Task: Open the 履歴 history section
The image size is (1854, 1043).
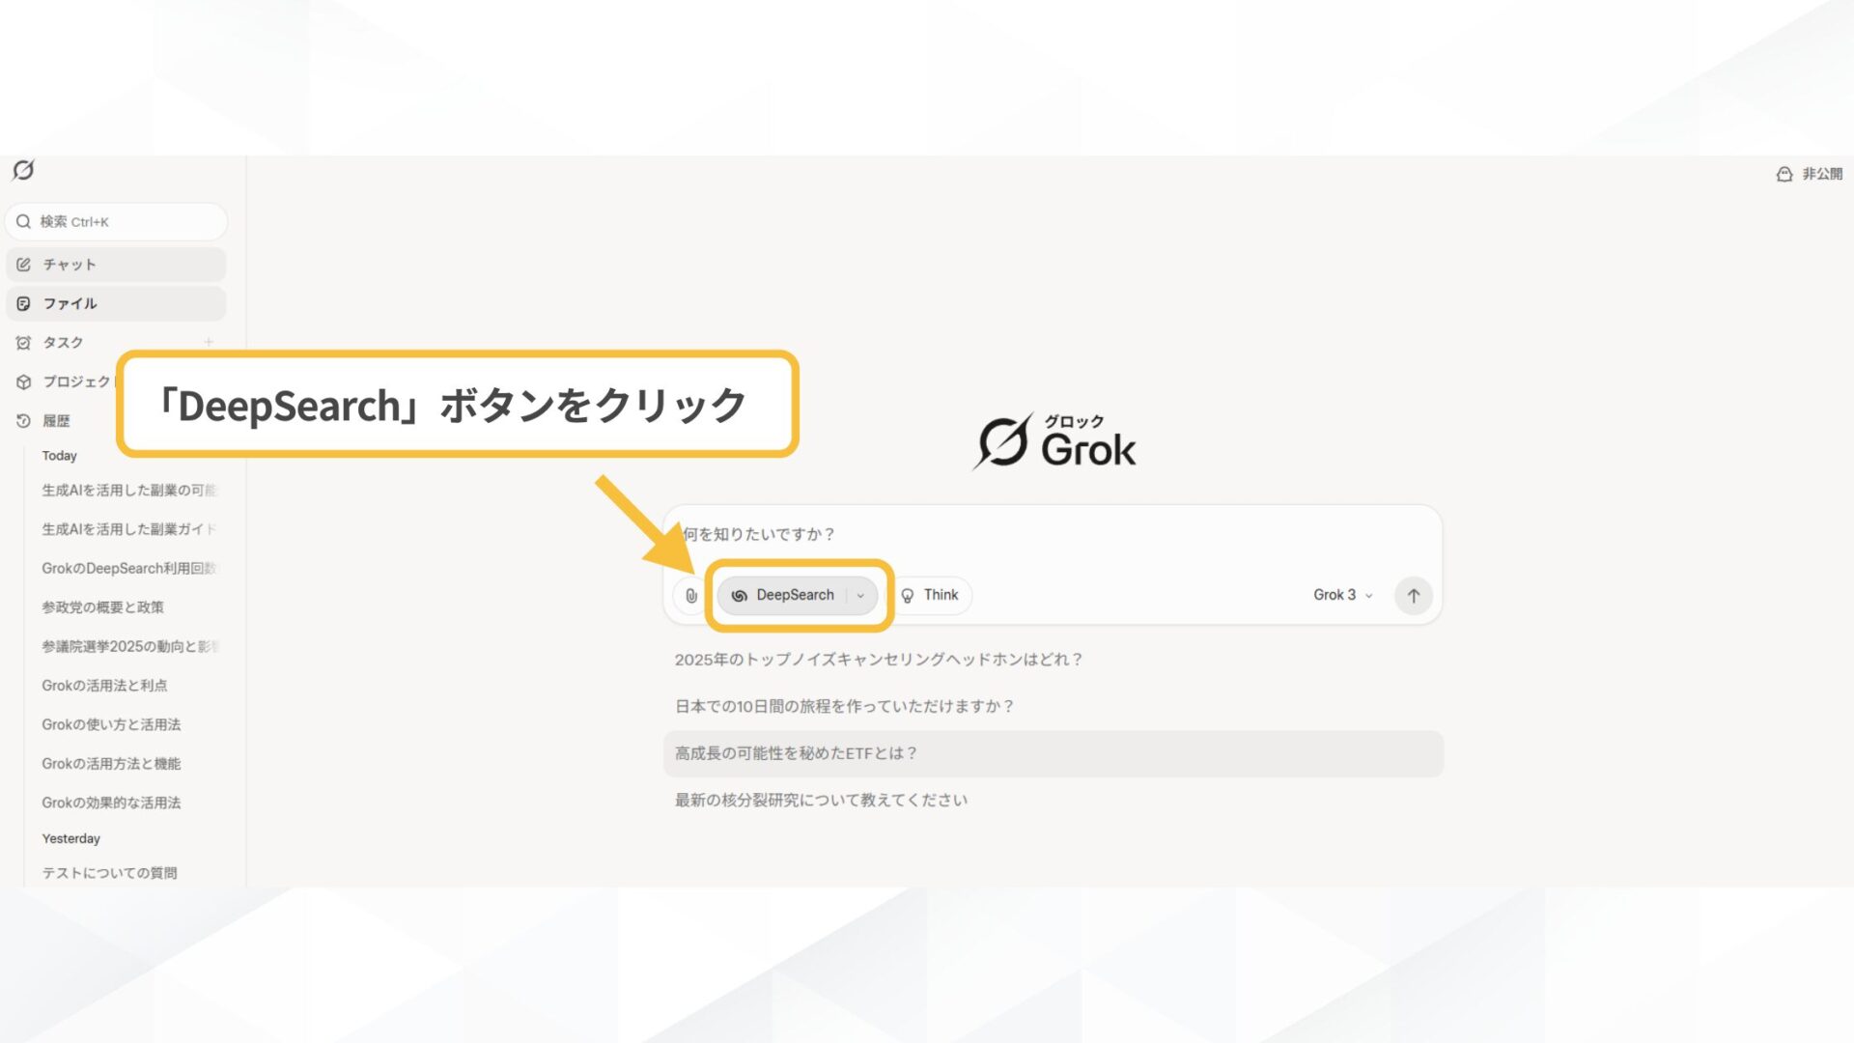Action: 58,420
